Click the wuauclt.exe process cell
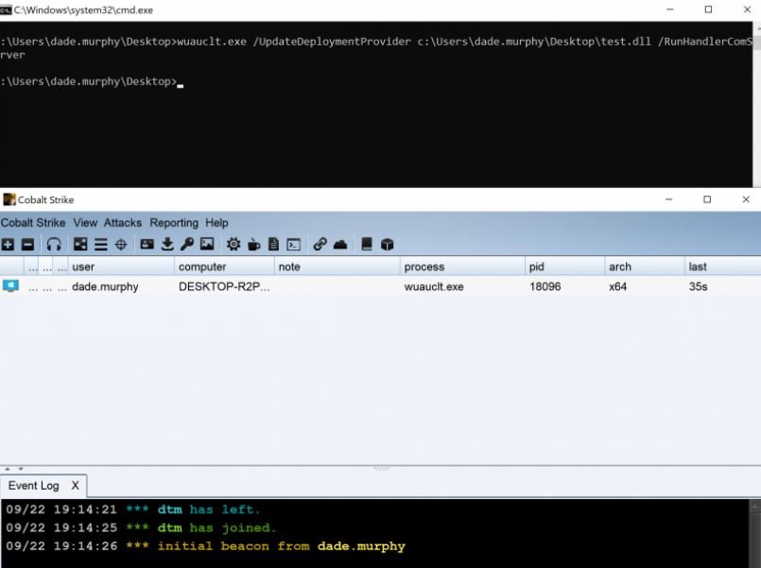 coord(434,286)
